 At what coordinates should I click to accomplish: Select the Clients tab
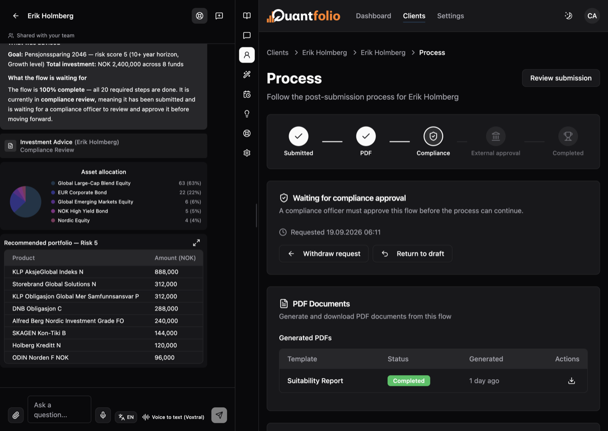[414, 16]
